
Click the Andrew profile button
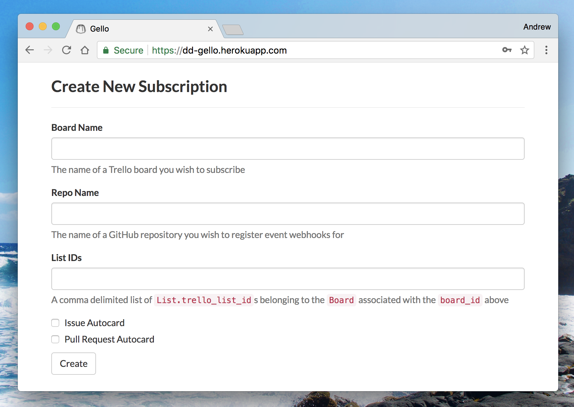click(x=537, y=27)
